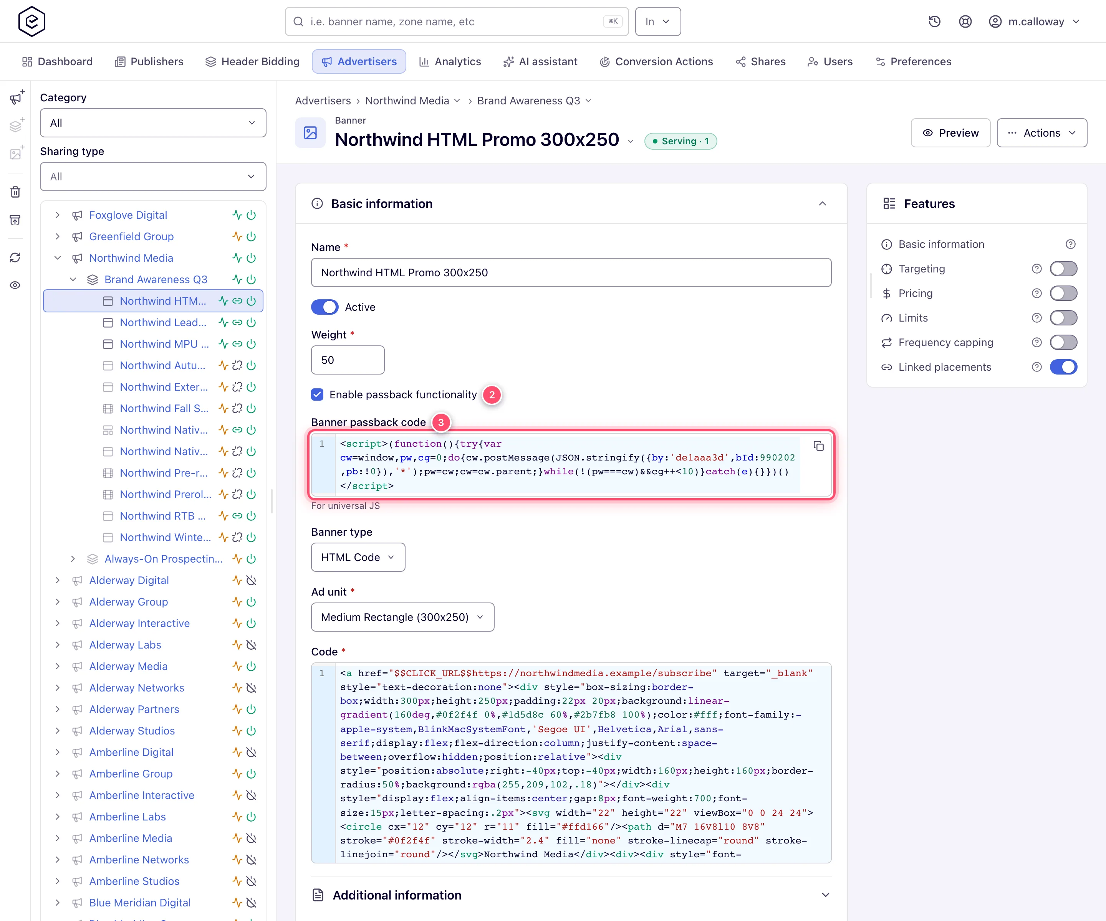Click link icon on Northwind Lead row
Screen dimensions: 1106x921
click(237, 322)
